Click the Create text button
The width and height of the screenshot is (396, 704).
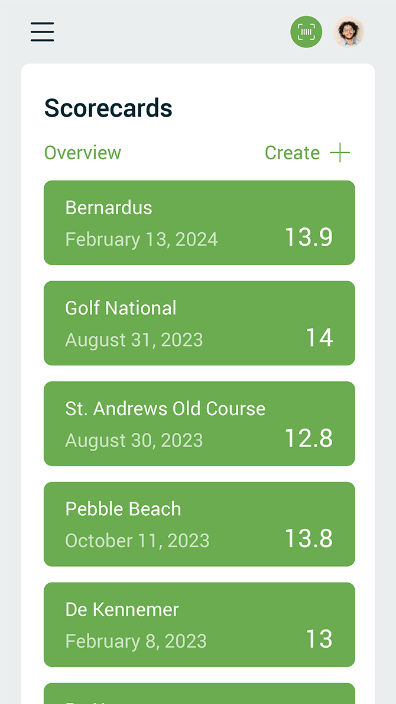coord(292,153)
